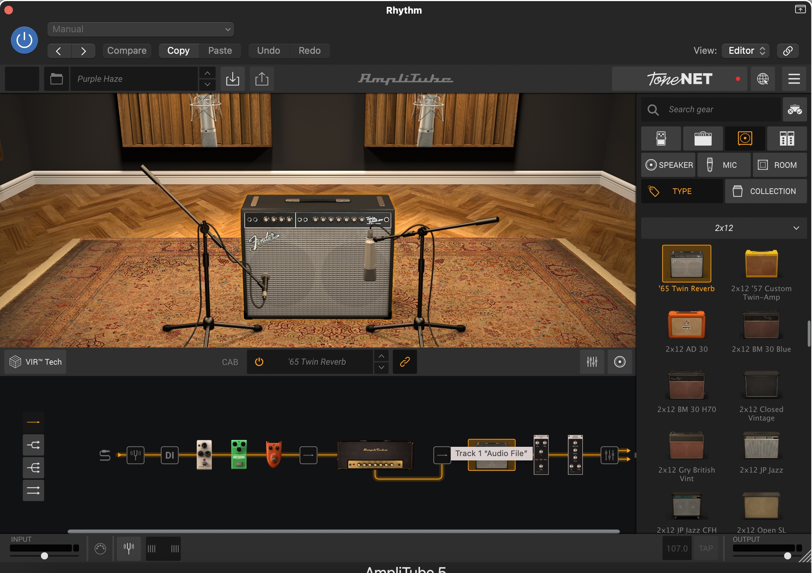Select the three-branch signal chain routing

pyautogui.click(x=33, y=468)
